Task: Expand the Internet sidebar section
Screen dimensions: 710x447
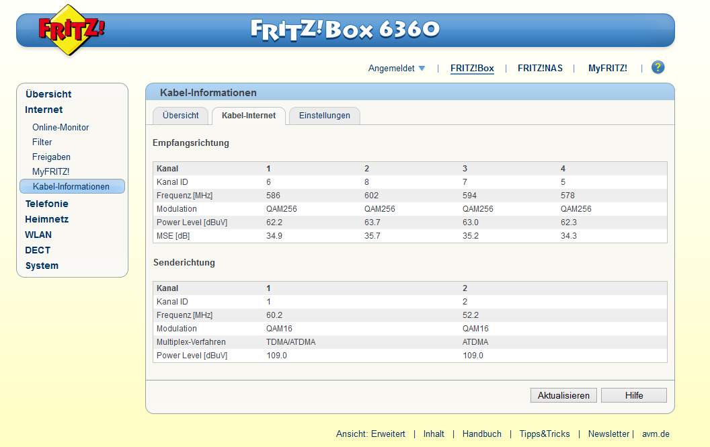Action: [x=44, y=110]
